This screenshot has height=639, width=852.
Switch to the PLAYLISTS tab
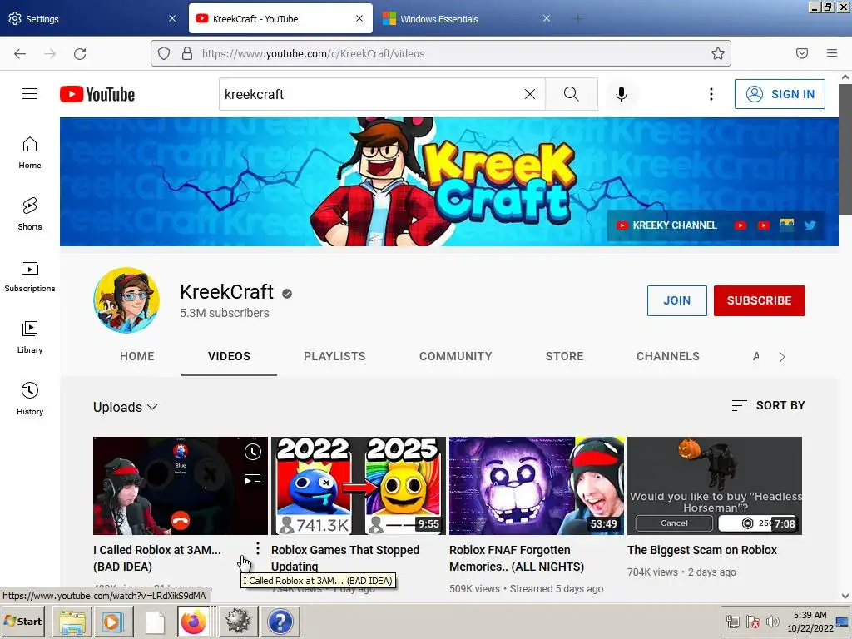[x=334, y=356]
